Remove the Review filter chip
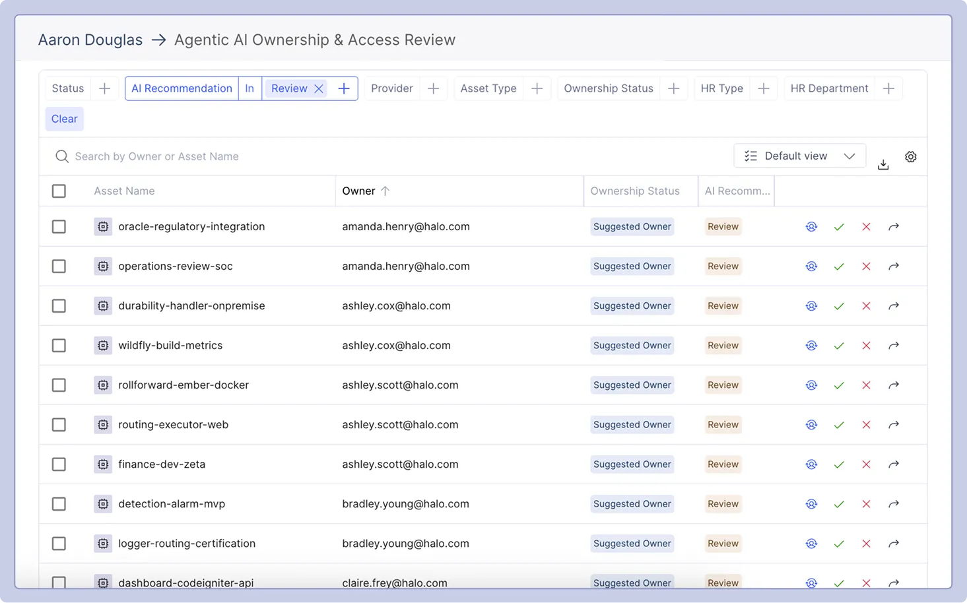 (x=319, y=88)
